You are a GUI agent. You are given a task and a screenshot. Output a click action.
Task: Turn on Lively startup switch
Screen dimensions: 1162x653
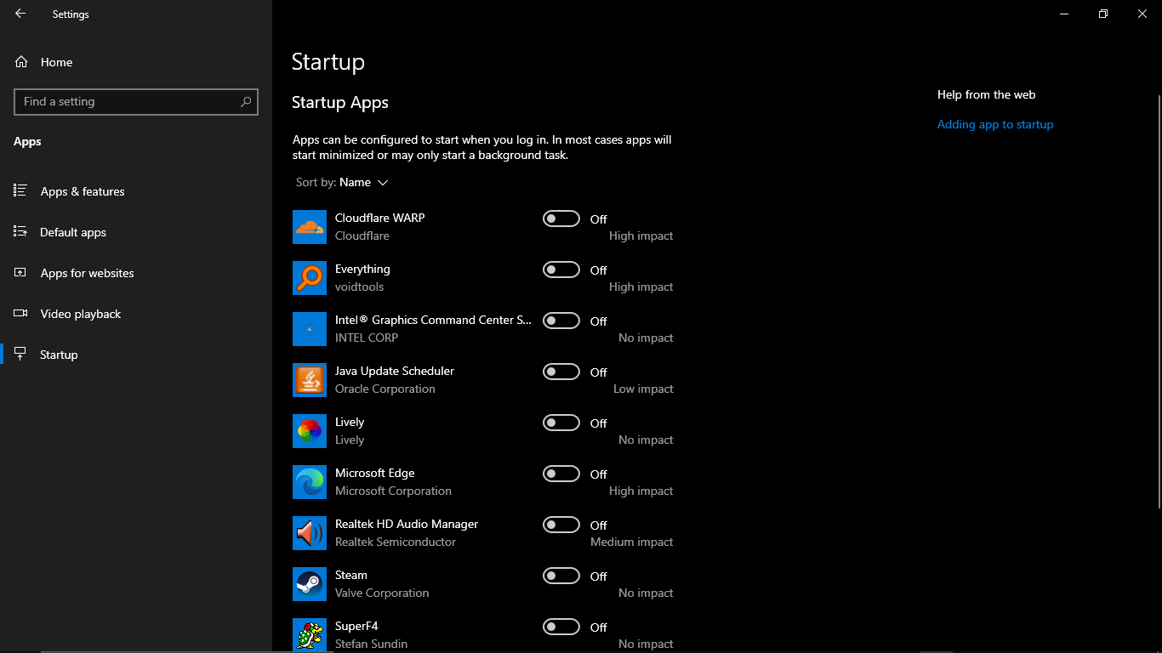click(x=561, y=423)
